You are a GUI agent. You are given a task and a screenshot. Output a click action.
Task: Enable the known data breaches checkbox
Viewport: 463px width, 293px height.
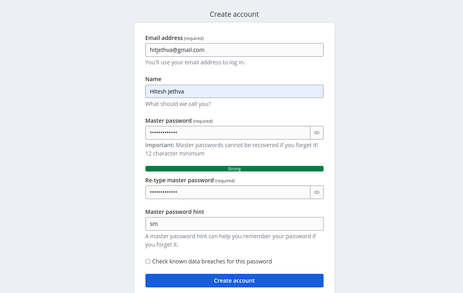point(148,261)
